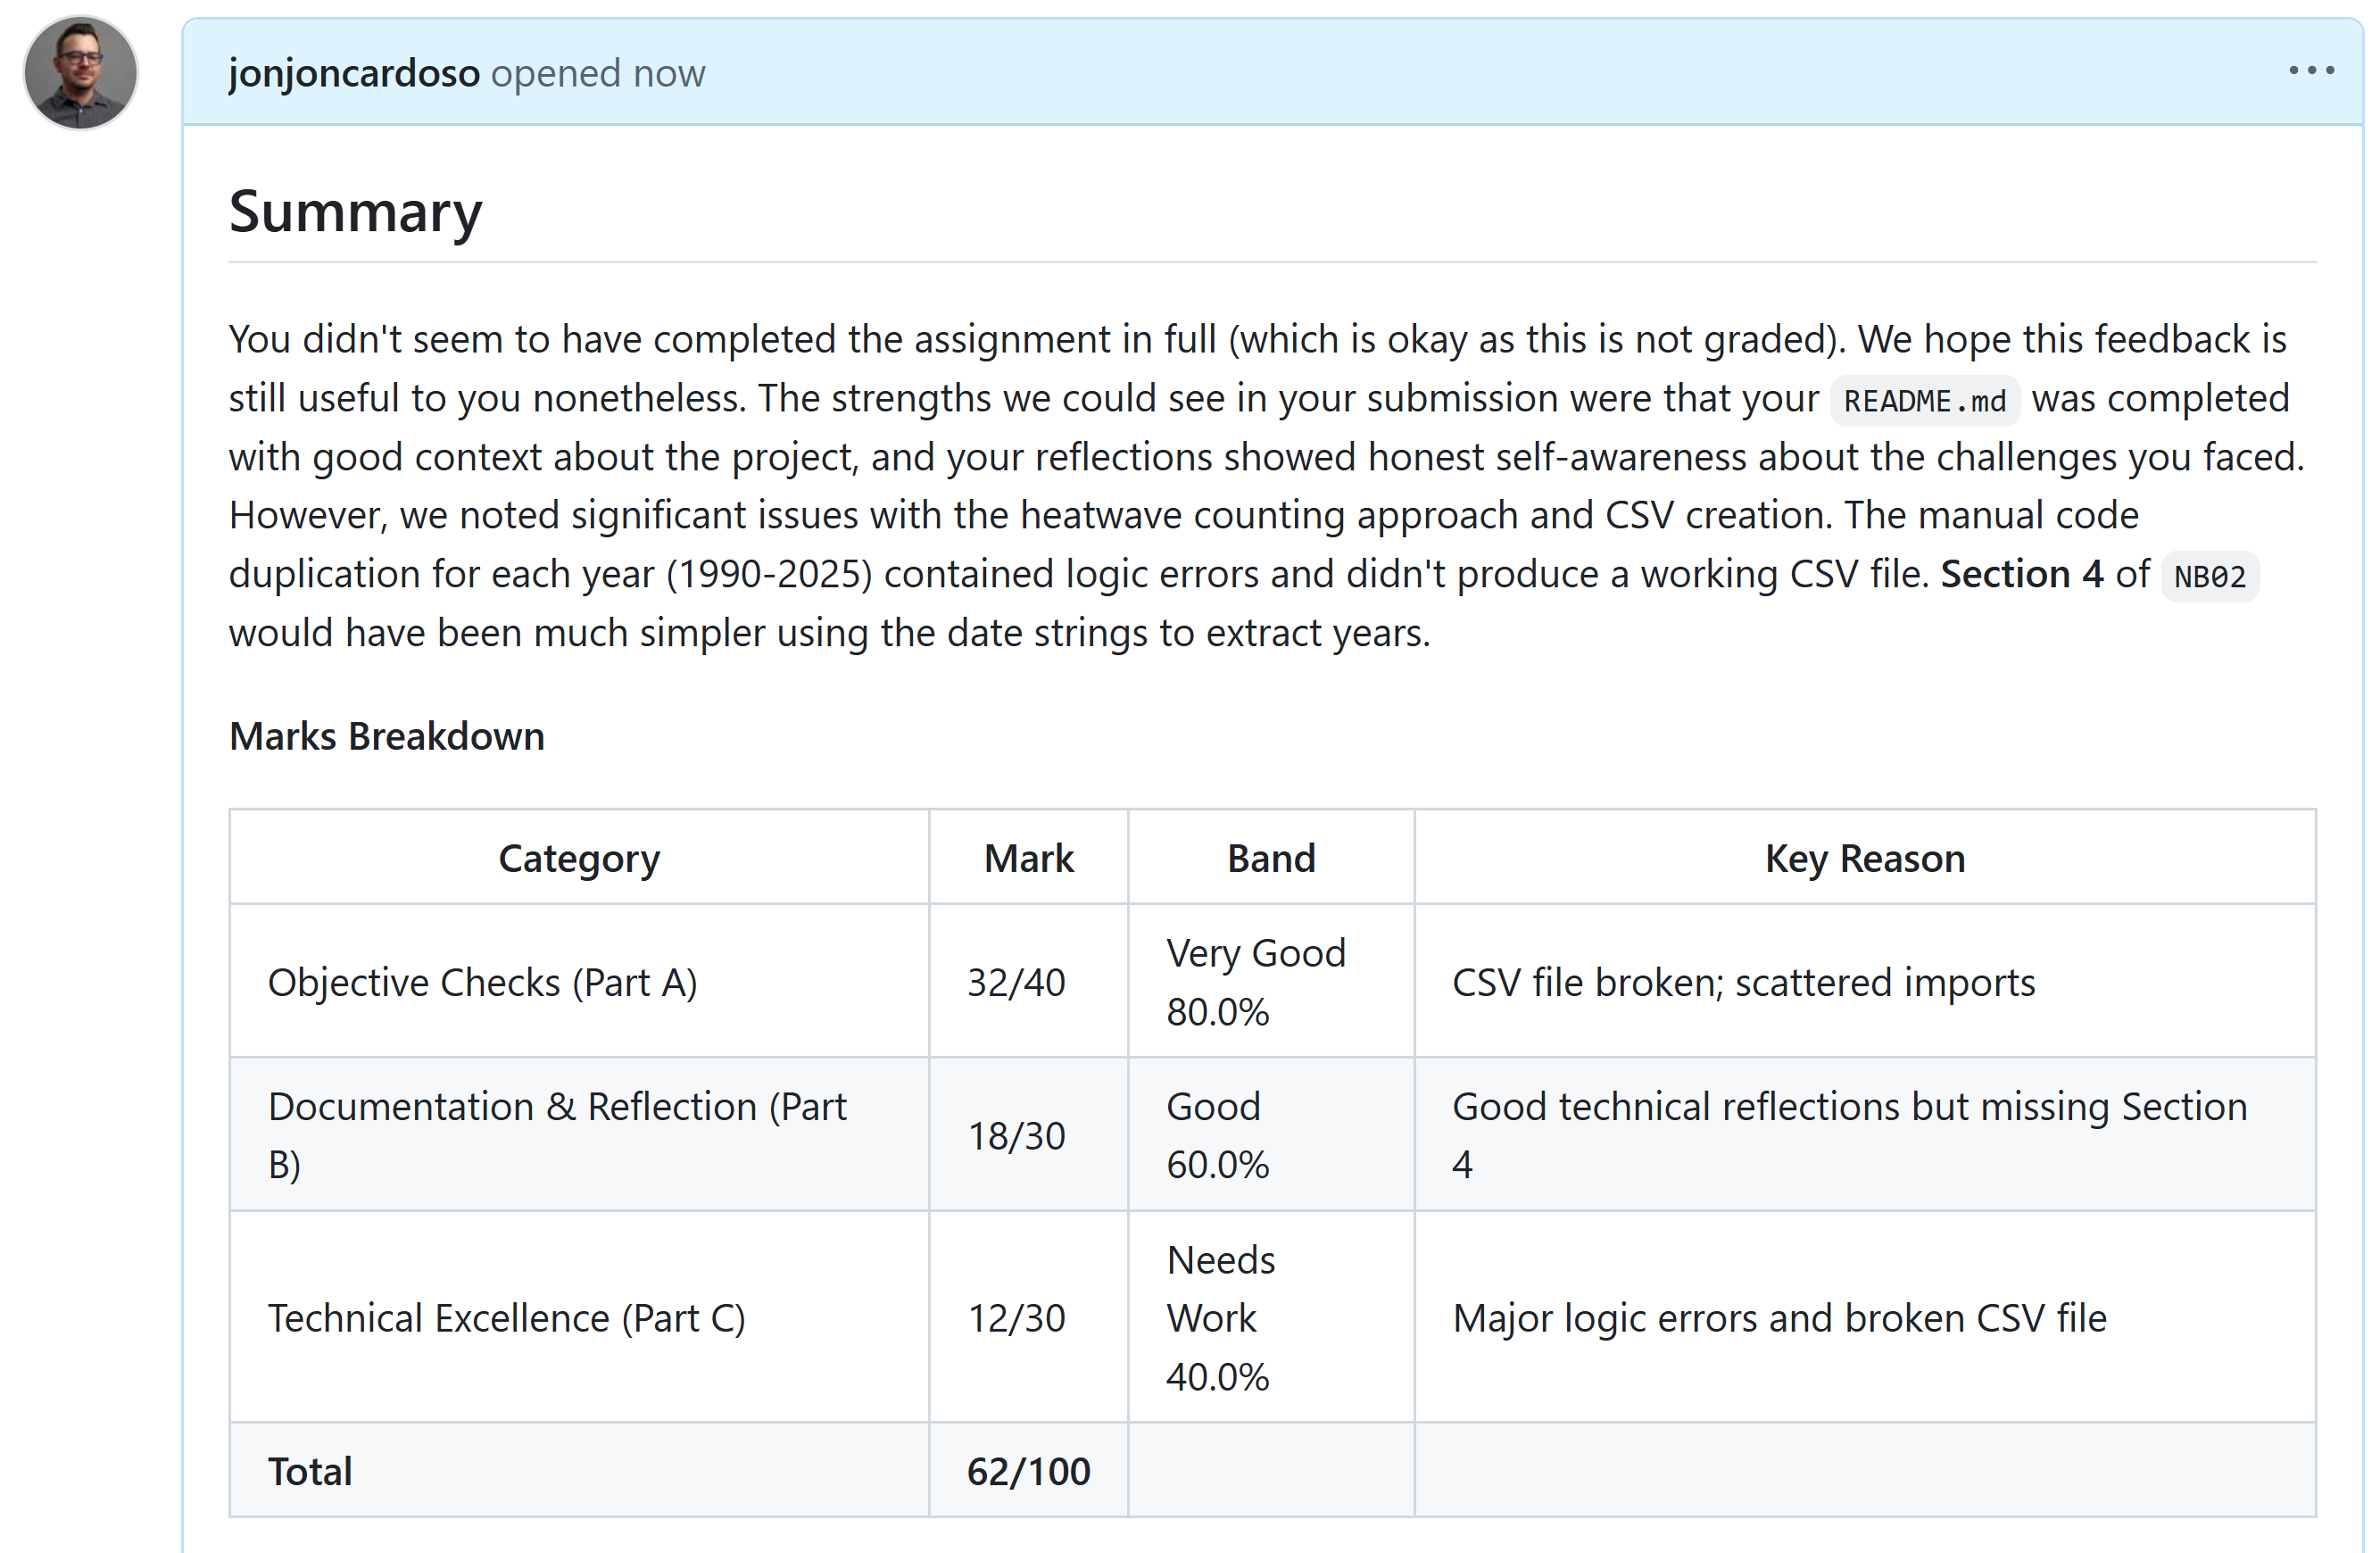Click the README.md inline code text
This screenshot has width=2380, height=1553.
[1924, 401]
